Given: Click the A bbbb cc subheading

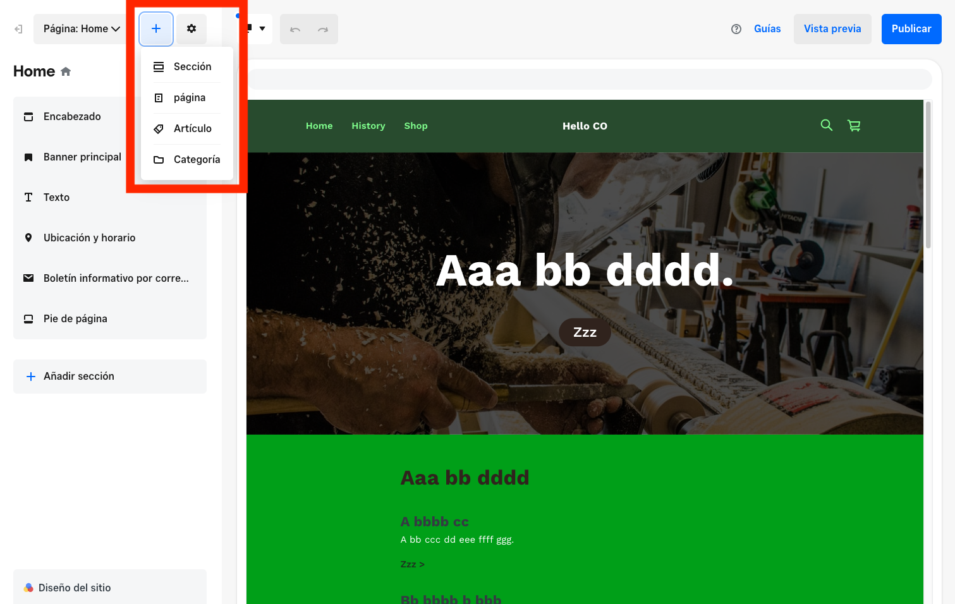Looking at the screenshot, I should pyautogui.click(x=435, y=522).
